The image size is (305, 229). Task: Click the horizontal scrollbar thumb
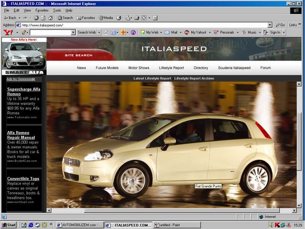pos(182,210)
